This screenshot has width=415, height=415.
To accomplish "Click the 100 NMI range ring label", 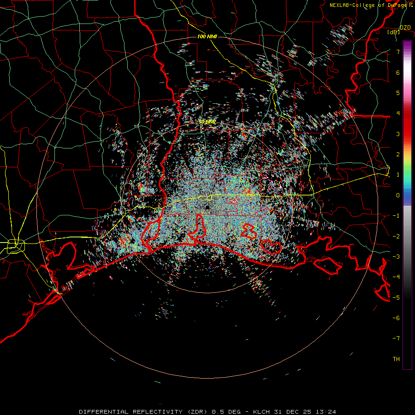I will pyautogui.click(x=207, y=36).
